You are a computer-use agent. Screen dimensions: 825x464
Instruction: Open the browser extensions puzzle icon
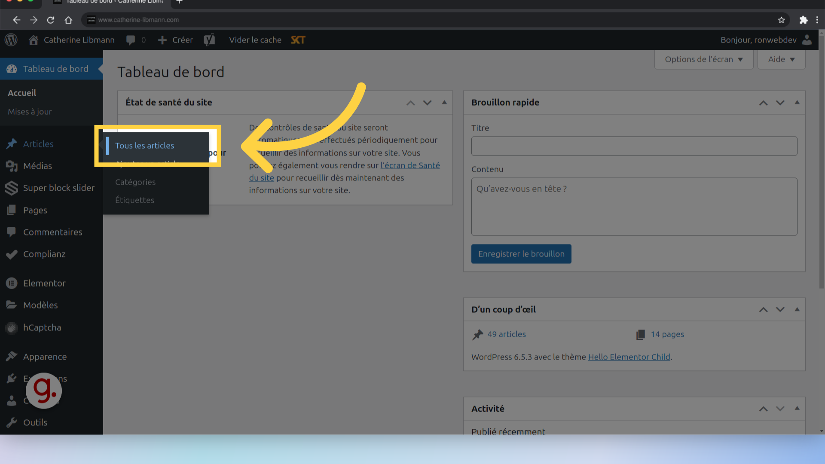[x=803, y=20]
